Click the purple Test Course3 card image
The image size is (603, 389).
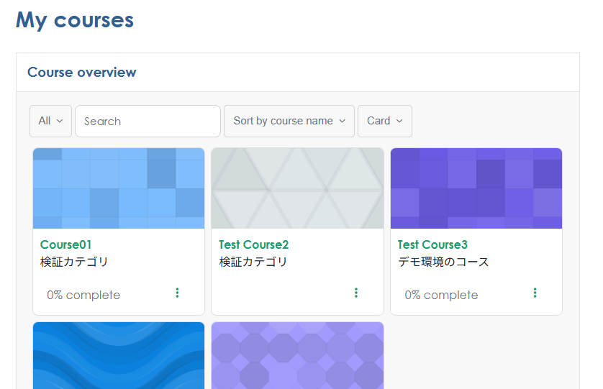click(476, 188)
